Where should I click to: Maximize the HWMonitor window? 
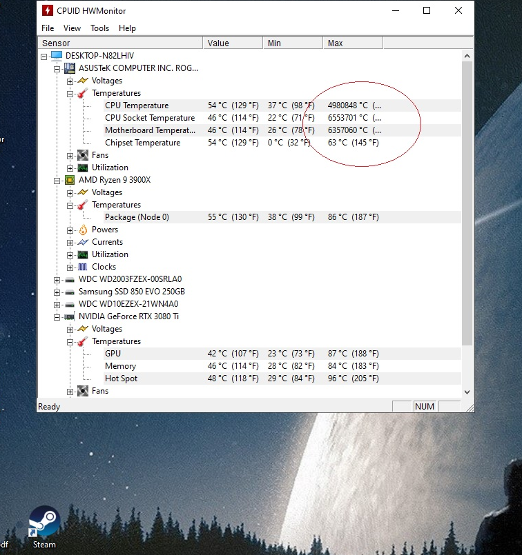tap(427, 10)
